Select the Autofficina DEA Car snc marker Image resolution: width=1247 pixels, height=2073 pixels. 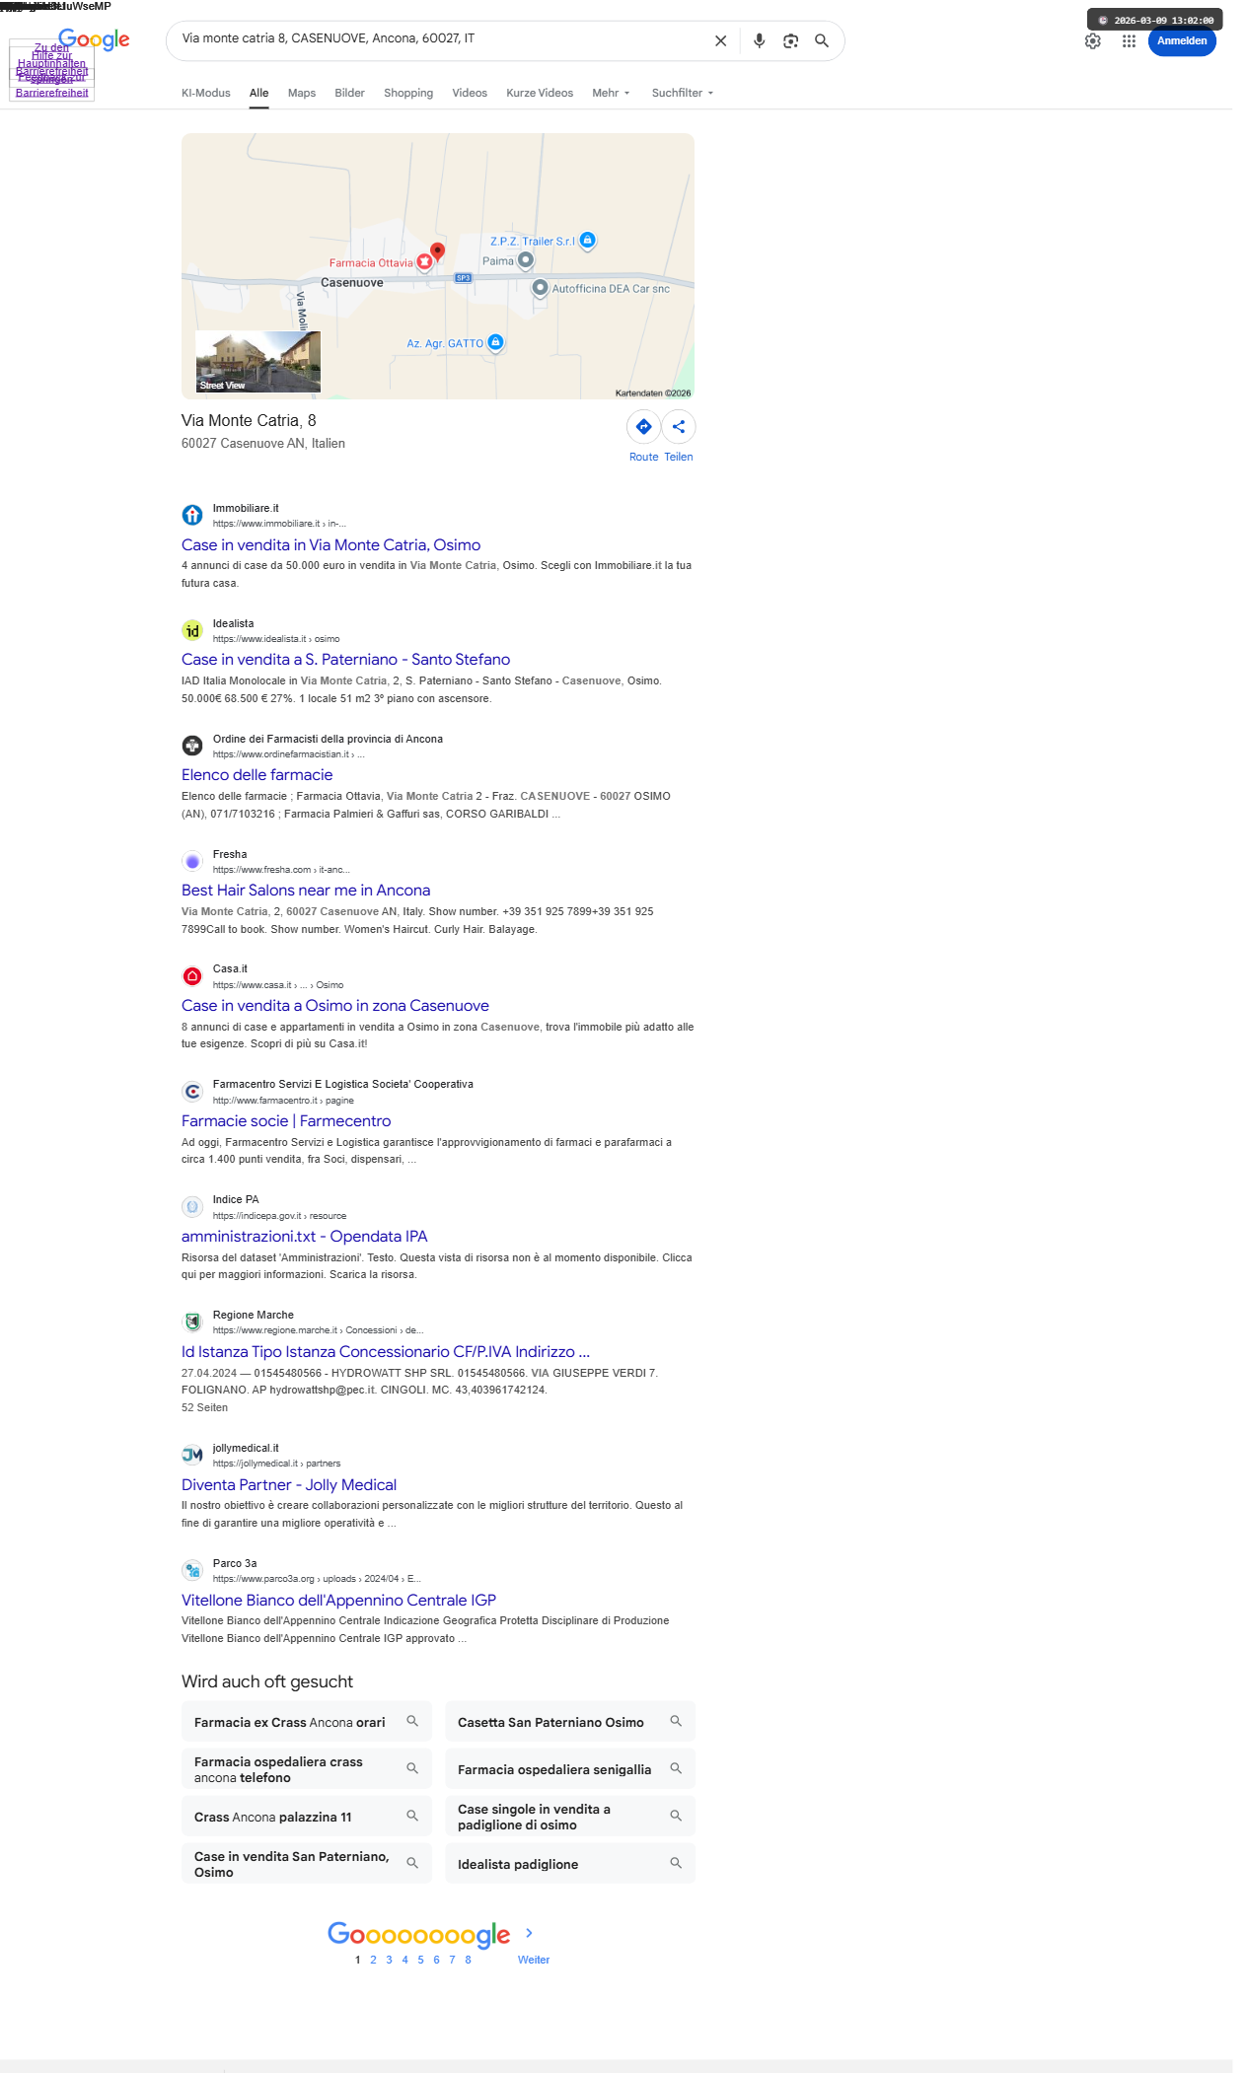(540, 288)
